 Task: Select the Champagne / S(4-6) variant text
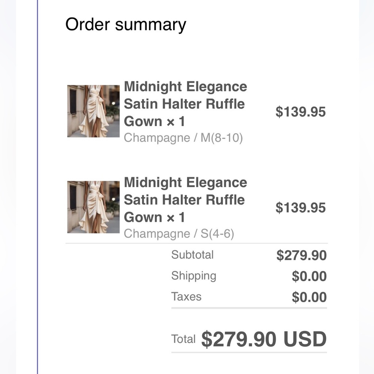[179, 234]
